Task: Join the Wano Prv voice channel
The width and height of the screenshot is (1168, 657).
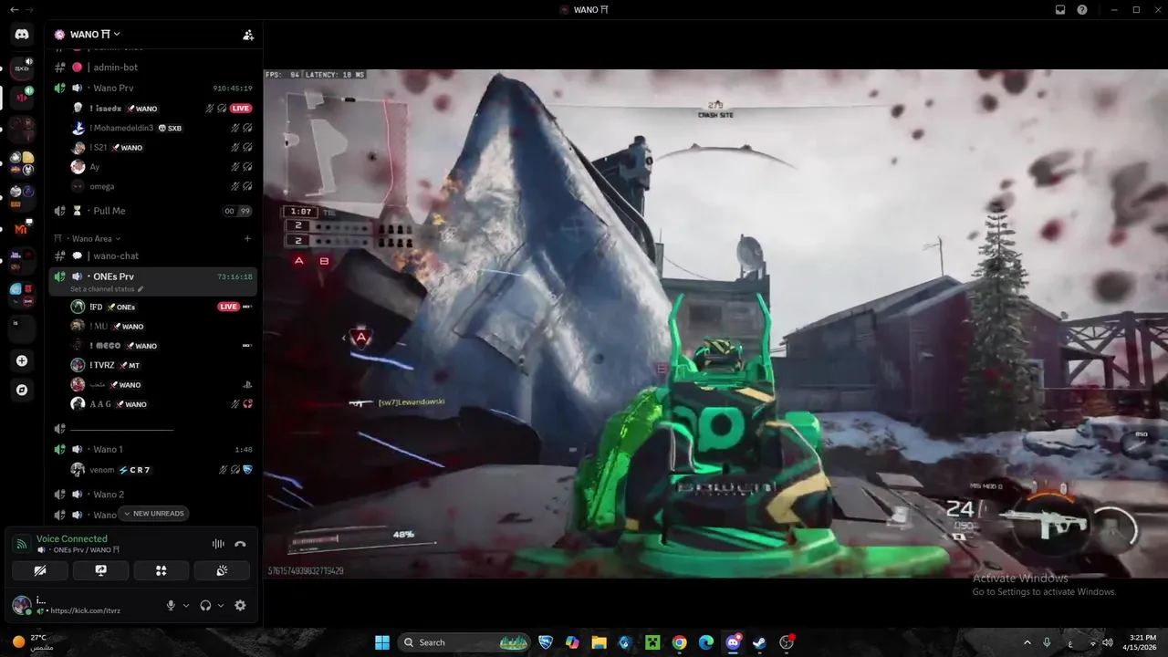Action: (152, 89)
